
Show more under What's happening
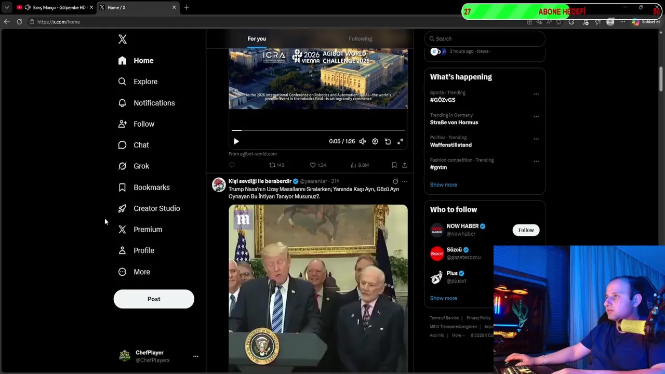point(444,185)
